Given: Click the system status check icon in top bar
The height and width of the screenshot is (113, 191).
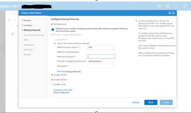Looking at the screenshot, I should point(160,6).
